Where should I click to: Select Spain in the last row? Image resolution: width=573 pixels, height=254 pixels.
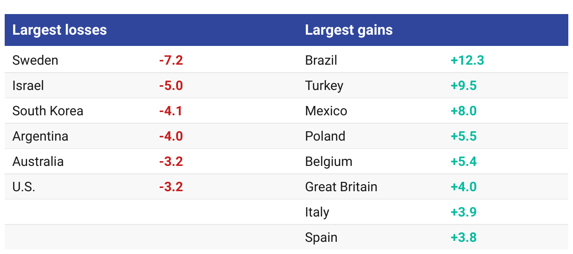pos(321,238)
